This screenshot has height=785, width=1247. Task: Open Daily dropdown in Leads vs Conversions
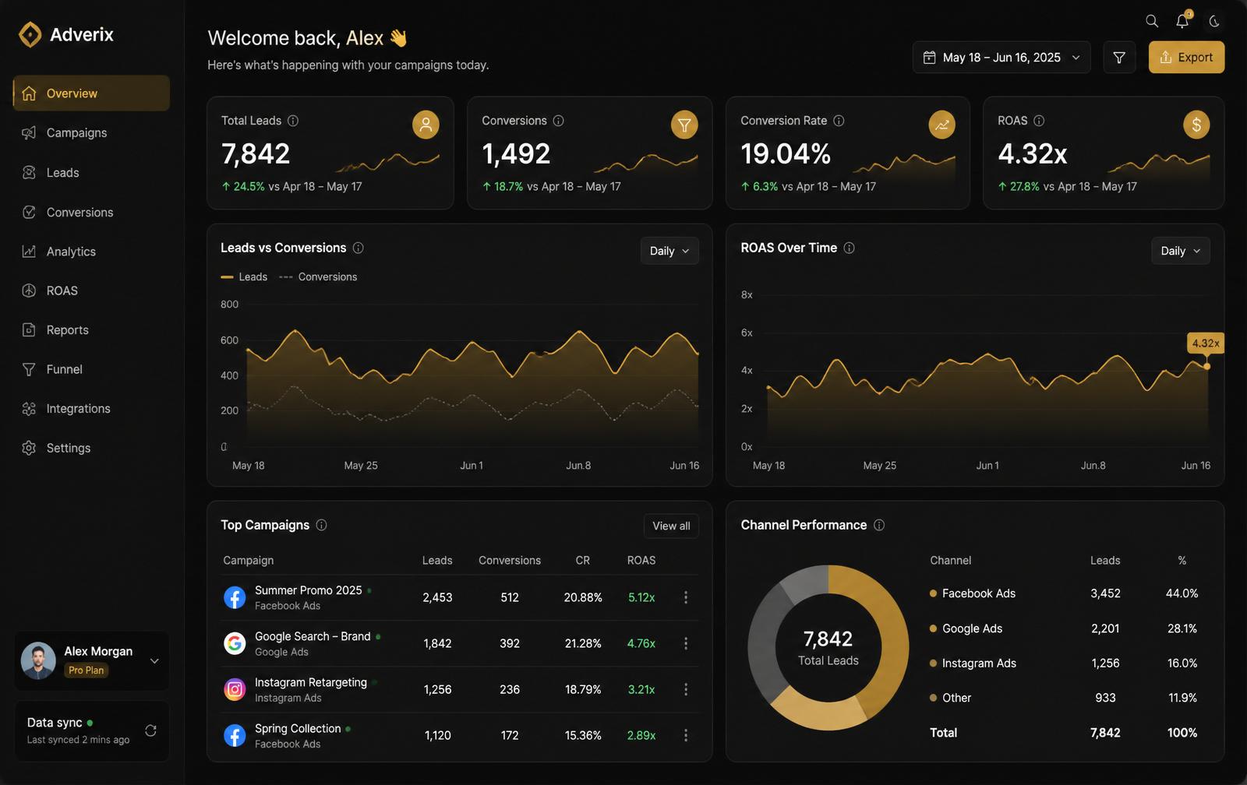click(x=669, y=251)
